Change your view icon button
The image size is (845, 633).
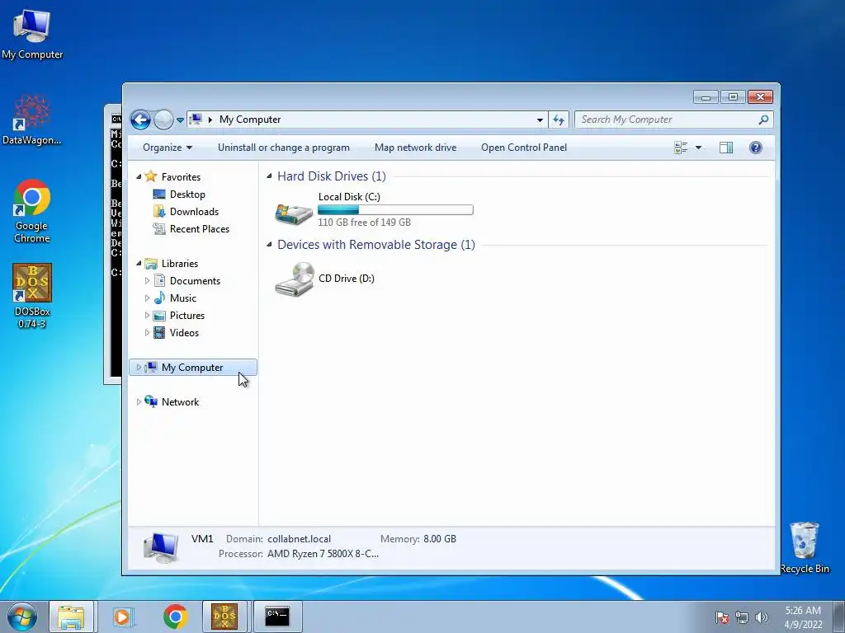pos(681,148)
